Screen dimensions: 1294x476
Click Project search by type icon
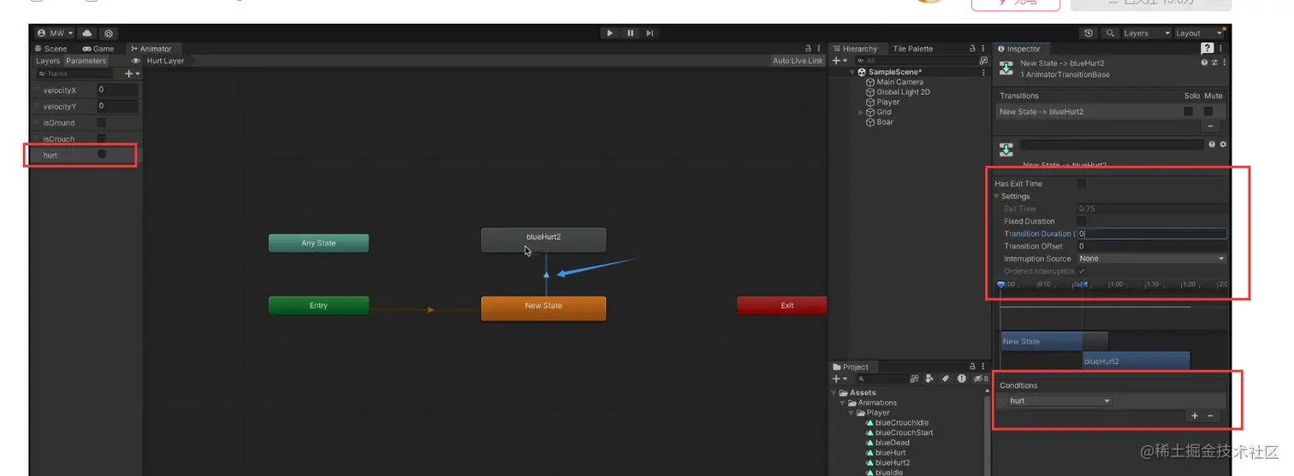[x=930, y=379]
